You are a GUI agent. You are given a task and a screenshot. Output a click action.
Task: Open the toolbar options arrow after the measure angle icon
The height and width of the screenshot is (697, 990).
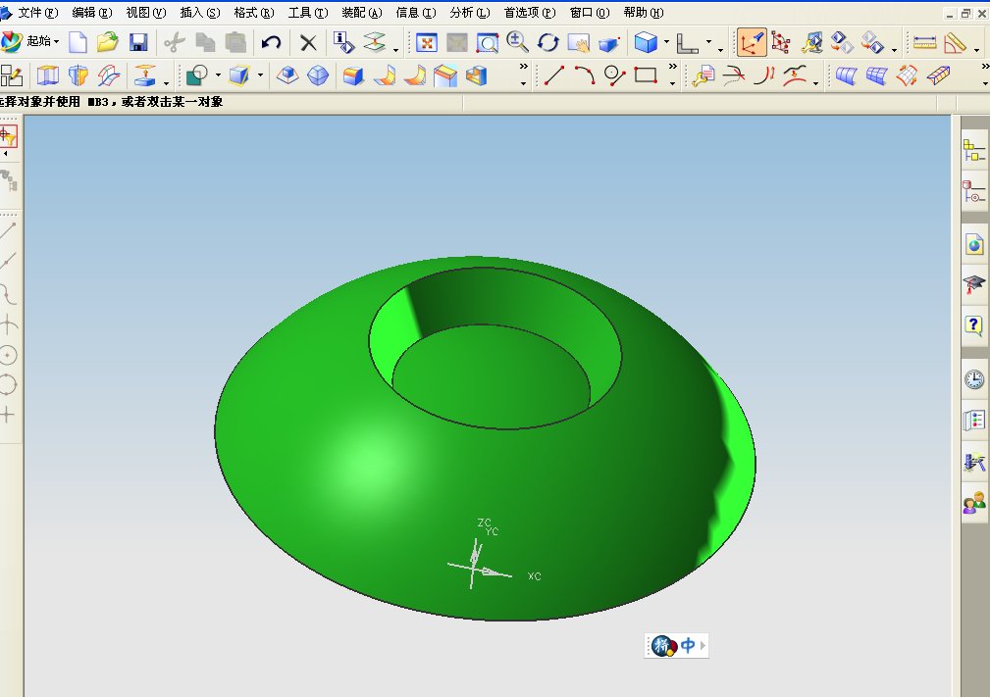pos(977,49)
